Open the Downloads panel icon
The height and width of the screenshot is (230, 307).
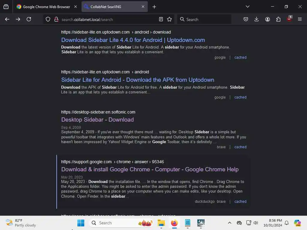(257, 19)
